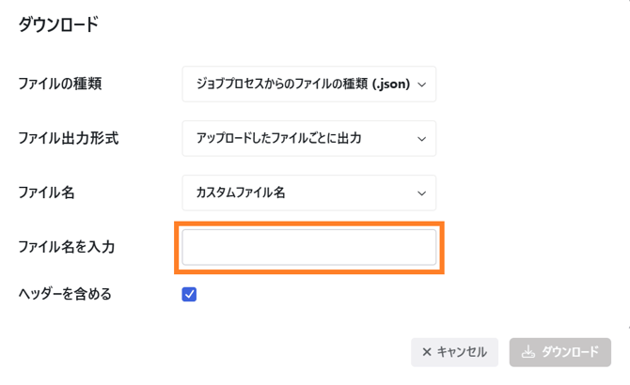Expand the ファイル出力形式 dropdown
The width and height of the screenshot is (630, 385).
pos(308,139)
